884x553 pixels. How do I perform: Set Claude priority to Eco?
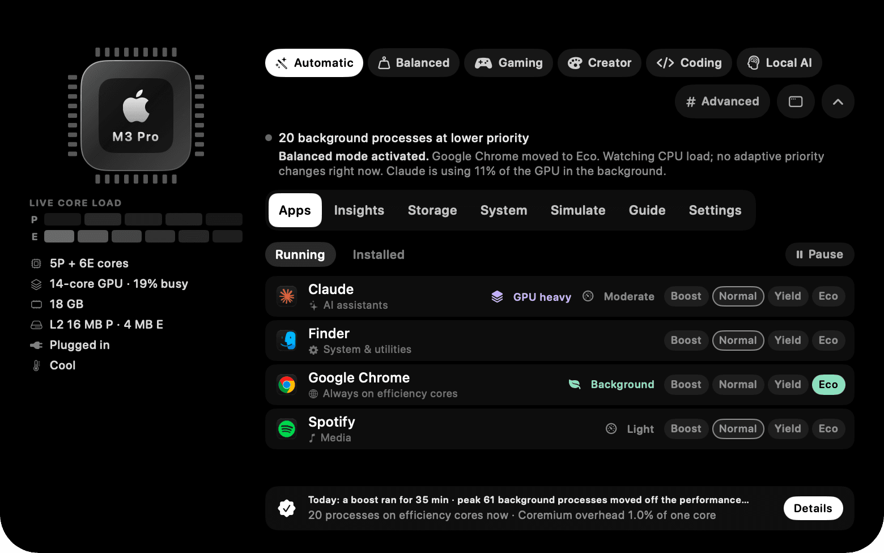tap(828, 296)
